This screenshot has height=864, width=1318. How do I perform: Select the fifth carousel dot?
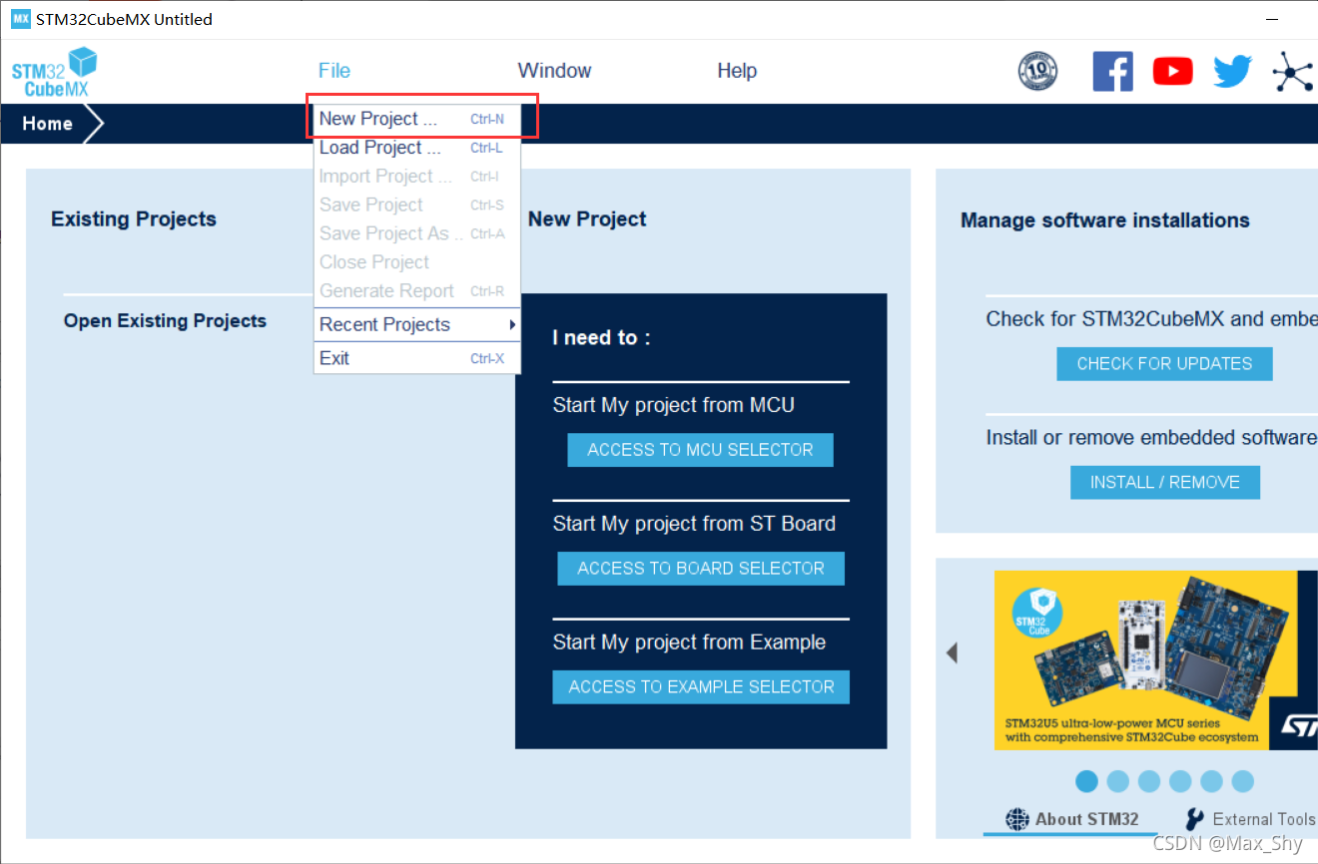pos(1211,781)
